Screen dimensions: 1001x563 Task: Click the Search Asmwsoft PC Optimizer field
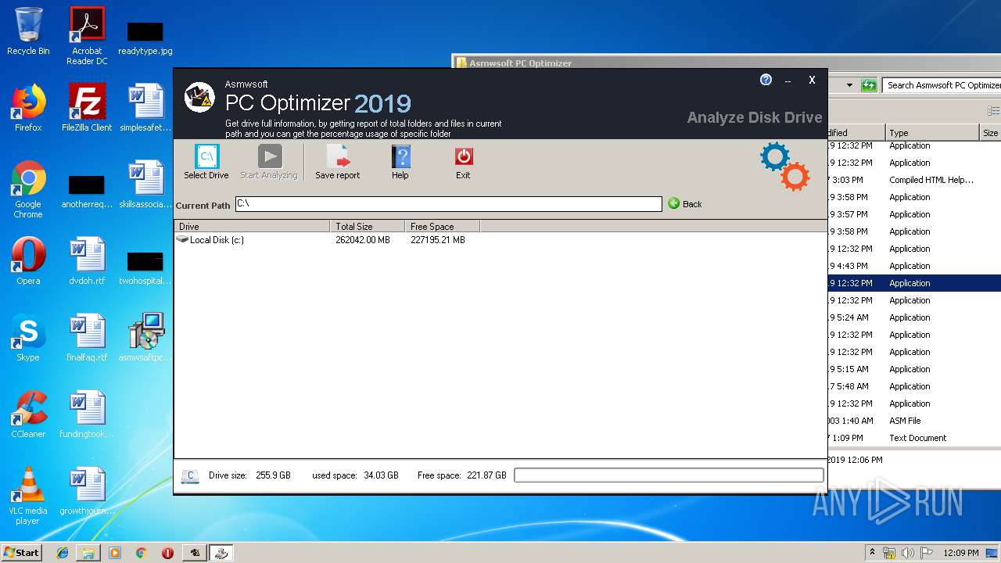[942, 85]
